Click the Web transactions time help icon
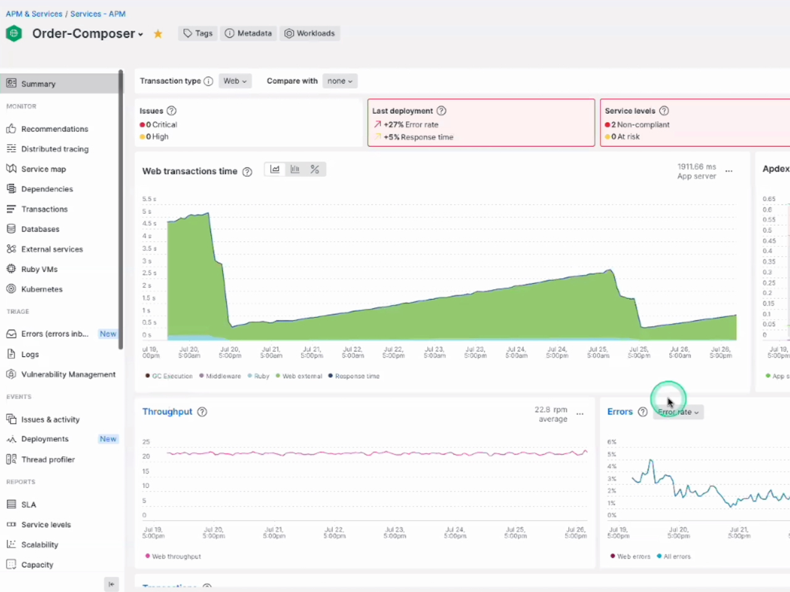Image resolution: width=790 pixels, height=592 pixels. pos(247,172)
